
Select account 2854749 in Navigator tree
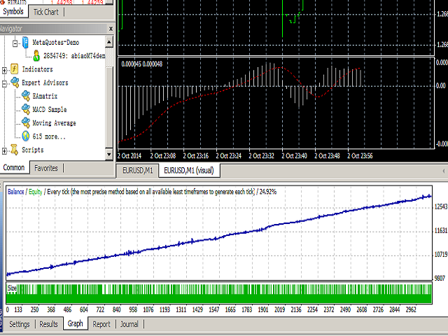[74, 56]
